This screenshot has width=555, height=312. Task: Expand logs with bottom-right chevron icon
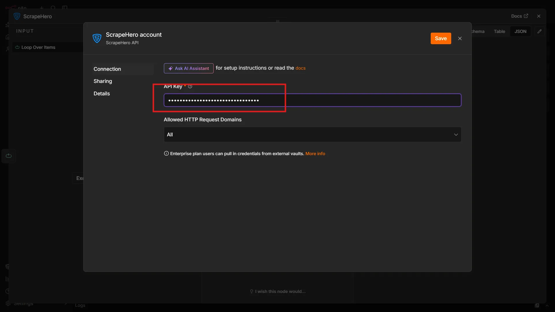tap(547, 306)
